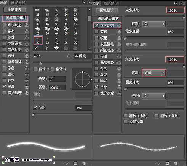Select the brush tip labeled 33
187x166 pixels.
[47, 40]
